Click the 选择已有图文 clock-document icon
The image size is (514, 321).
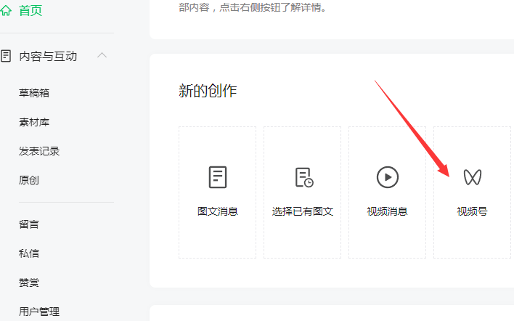click(x=304, y=177)
